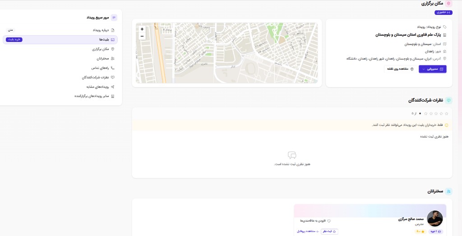Click the نوع رویداد: رویداد text
The height and width of the screenshot is (236, 462).
tap(429, 27)
